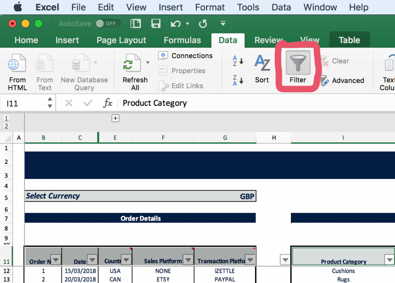Select the column I header

click(343, 138)
